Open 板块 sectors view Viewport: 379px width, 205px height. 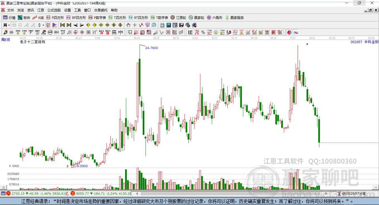pos(24,18)
